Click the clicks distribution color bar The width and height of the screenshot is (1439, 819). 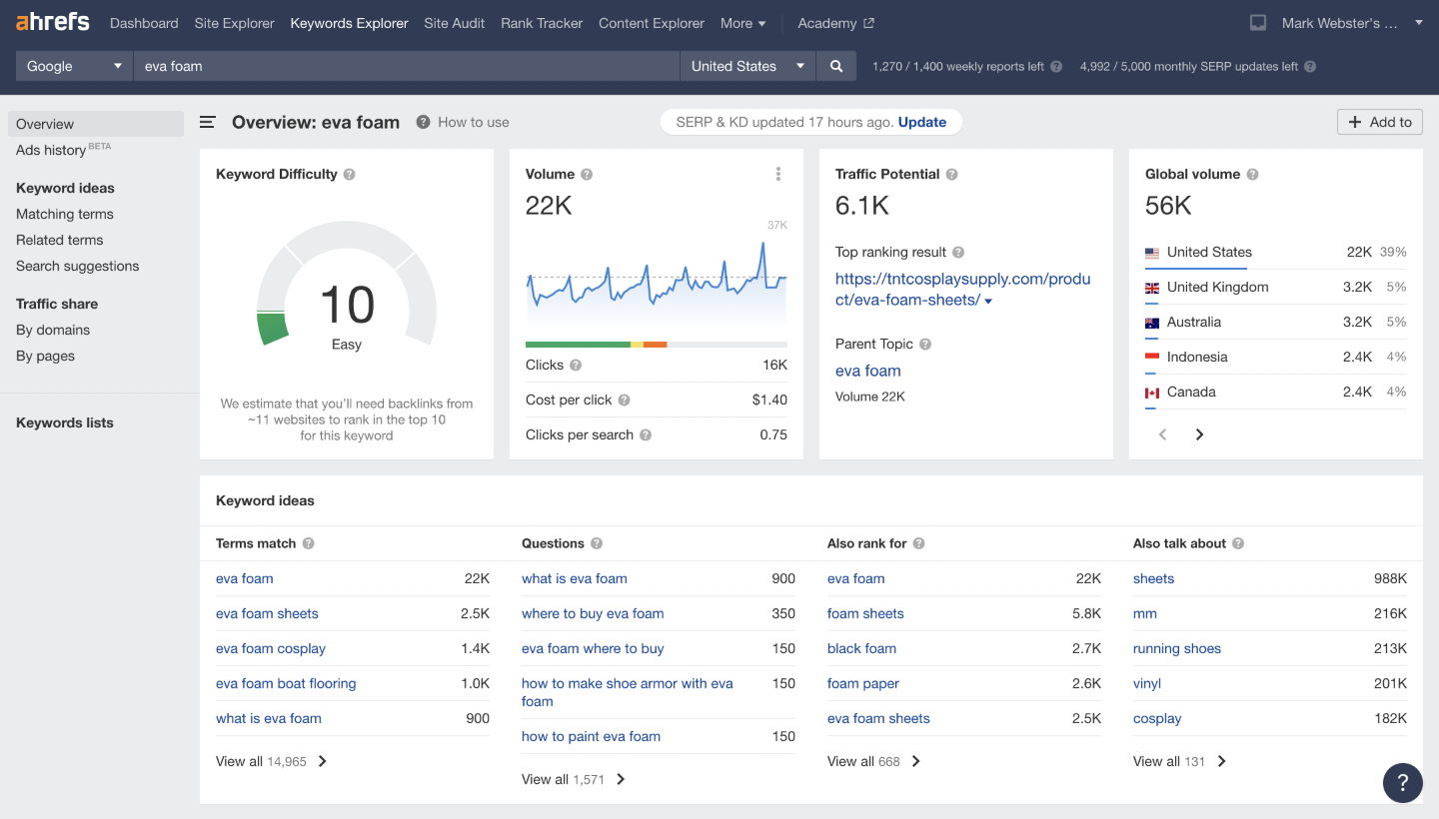657,345
